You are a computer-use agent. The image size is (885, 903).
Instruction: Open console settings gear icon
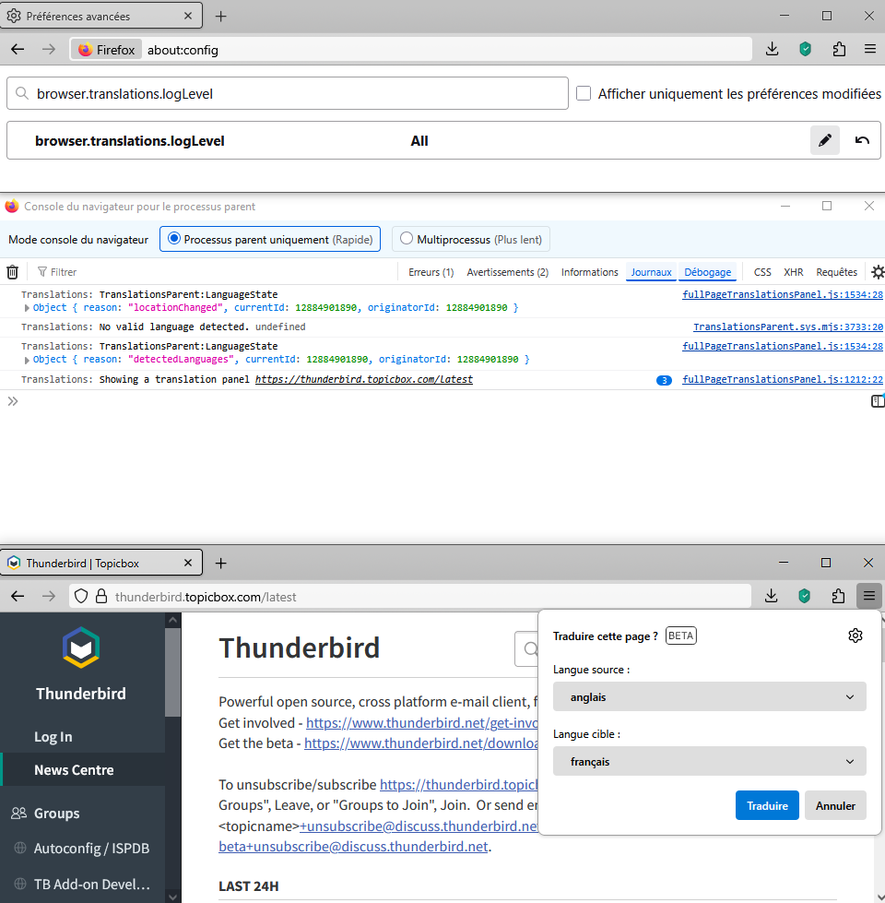[x=878, y=272]
